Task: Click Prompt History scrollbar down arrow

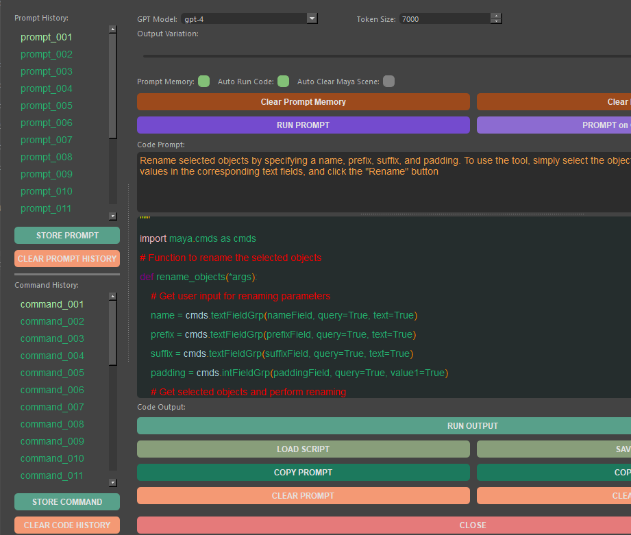Action: tap(113, 216)
